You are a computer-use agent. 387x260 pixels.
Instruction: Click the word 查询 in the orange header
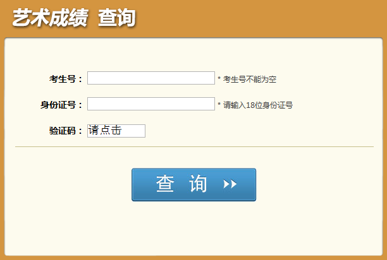[117, 18]
